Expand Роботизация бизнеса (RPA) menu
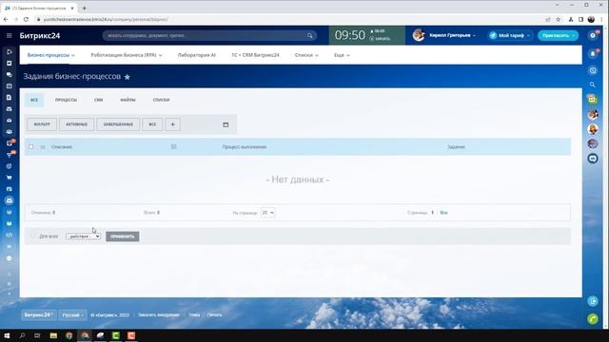The height and width of the screenshot is (342, 609). [127, 55]
